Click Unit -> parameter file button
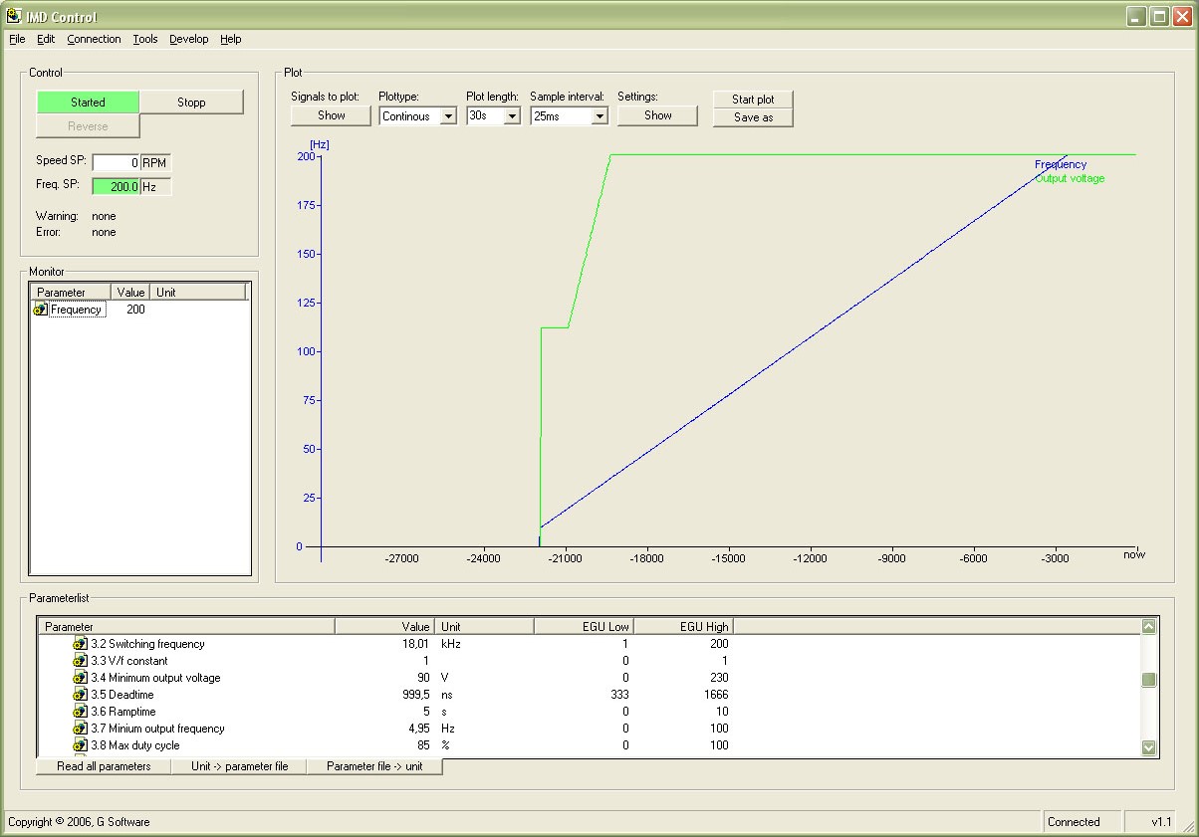Image resolution: width=1199 pixels, height=837 pixels. pyautogui.click(x=239, y=766)
